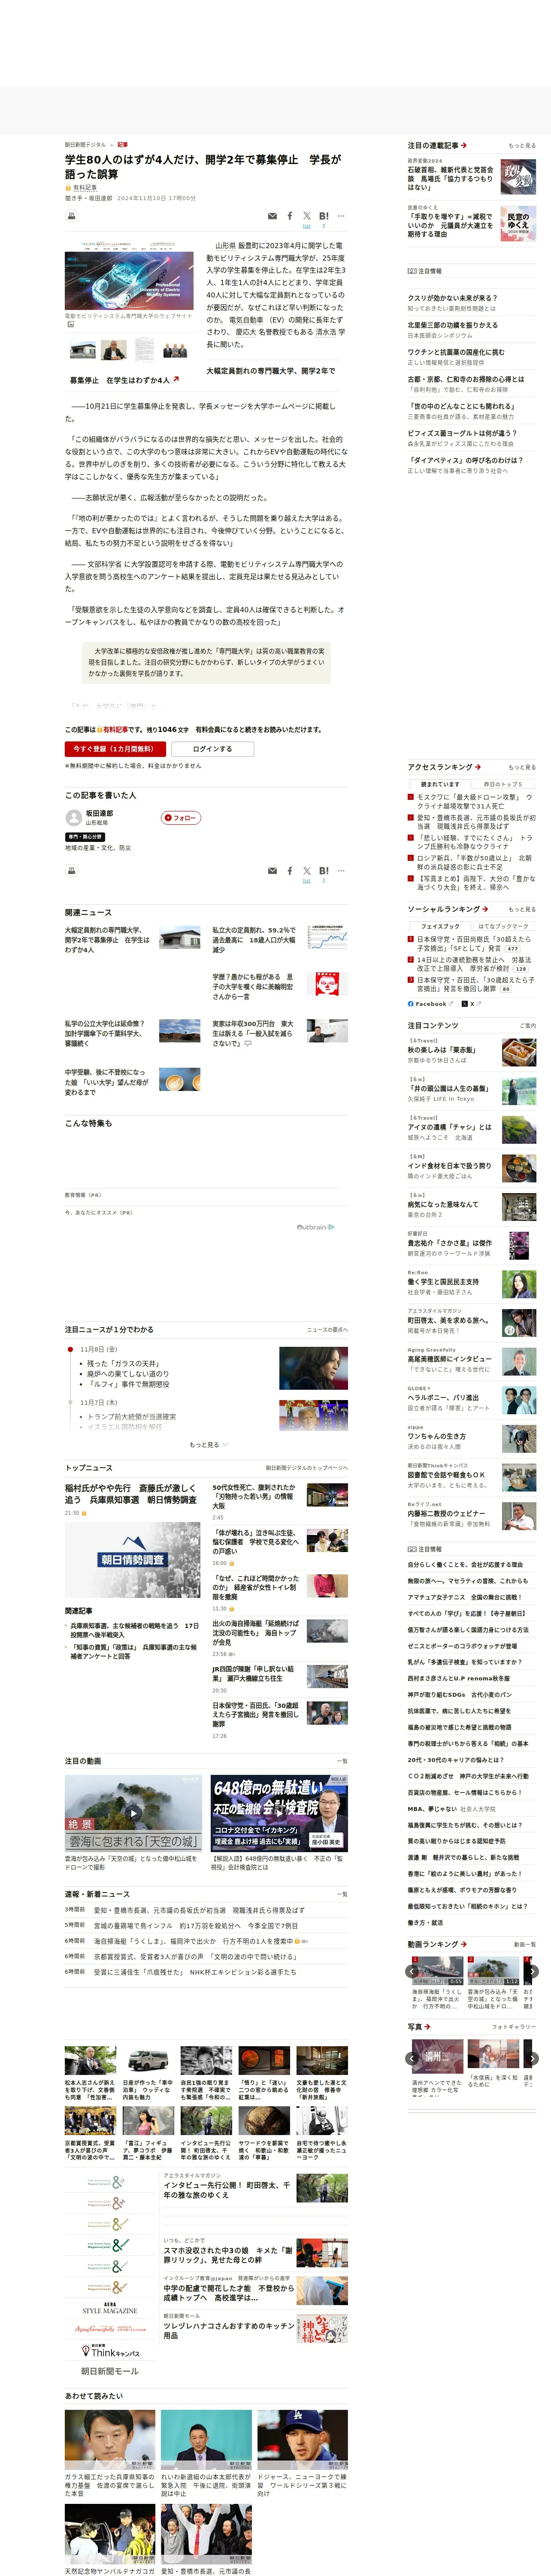Open 記事 breadcrumb link
This screenshot has height=2576, width=551.
[x=123, y=145]
